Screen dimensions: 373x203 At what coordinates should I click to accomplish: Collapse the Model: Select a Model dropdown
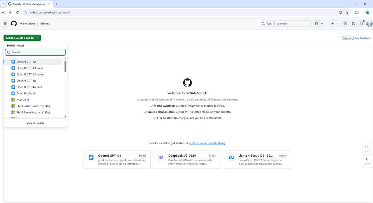[22, 38]
